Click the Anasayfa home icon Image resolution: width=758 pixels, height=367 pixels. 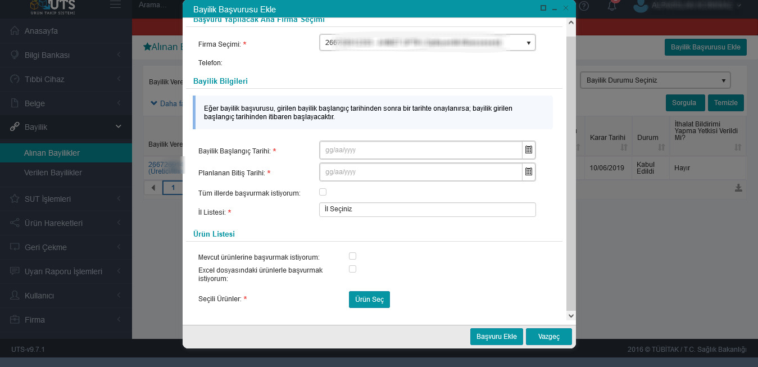point(15,31)
